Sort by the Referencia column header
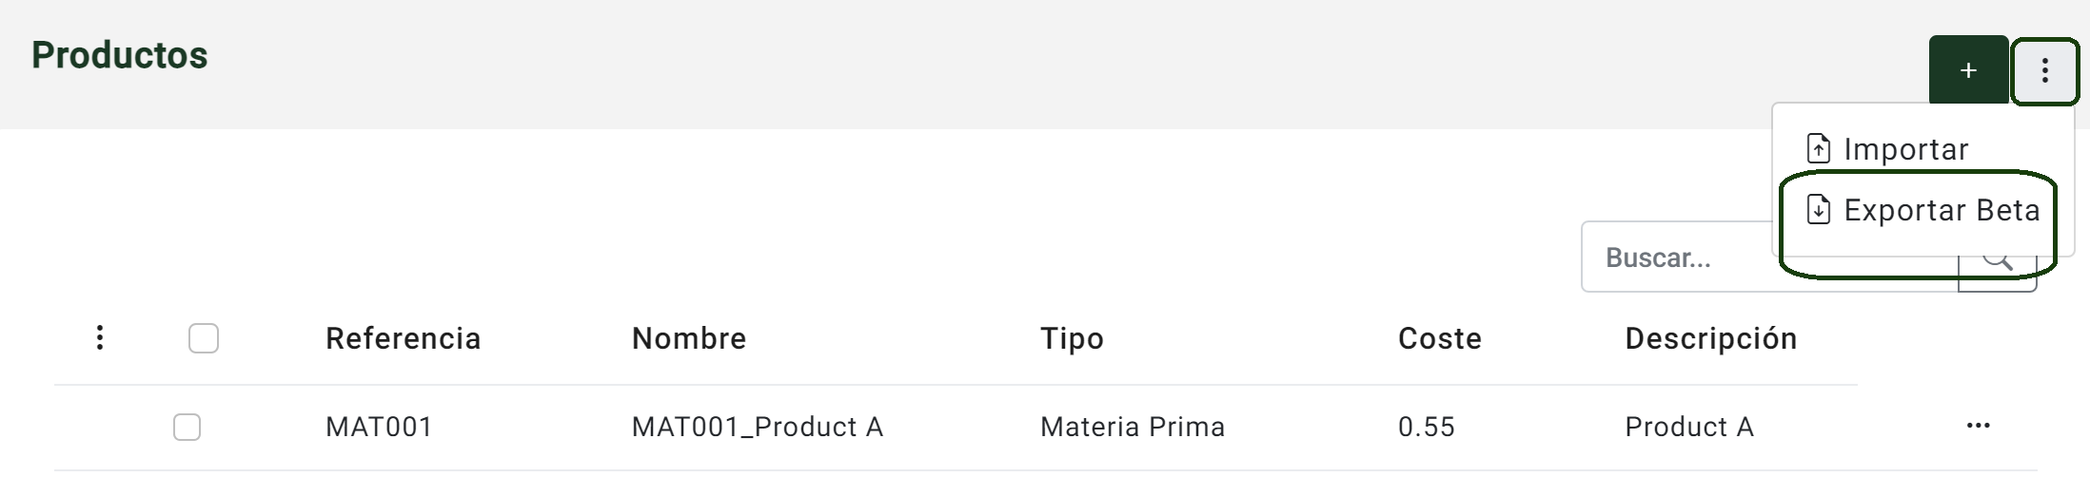 pos(404,338)
